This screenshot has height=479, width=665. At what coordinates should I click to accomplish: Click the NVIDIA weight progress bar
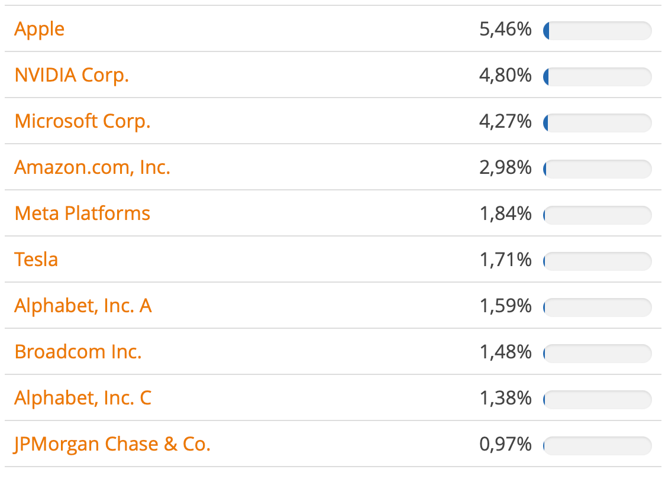pos(597,76)
